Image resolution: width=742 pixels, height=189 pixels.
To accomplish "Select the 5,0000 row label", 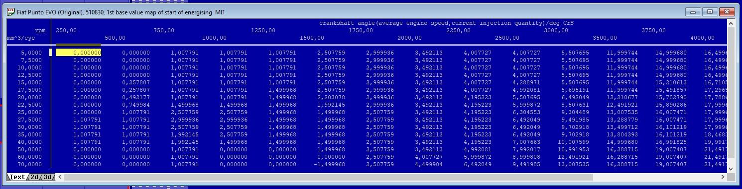I will point(31,53).
